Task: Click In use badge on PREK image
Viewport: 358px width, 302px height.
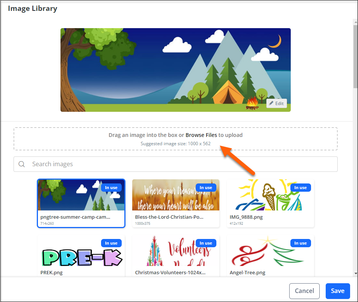Action: pyautogui.click(x=111, y=243)
